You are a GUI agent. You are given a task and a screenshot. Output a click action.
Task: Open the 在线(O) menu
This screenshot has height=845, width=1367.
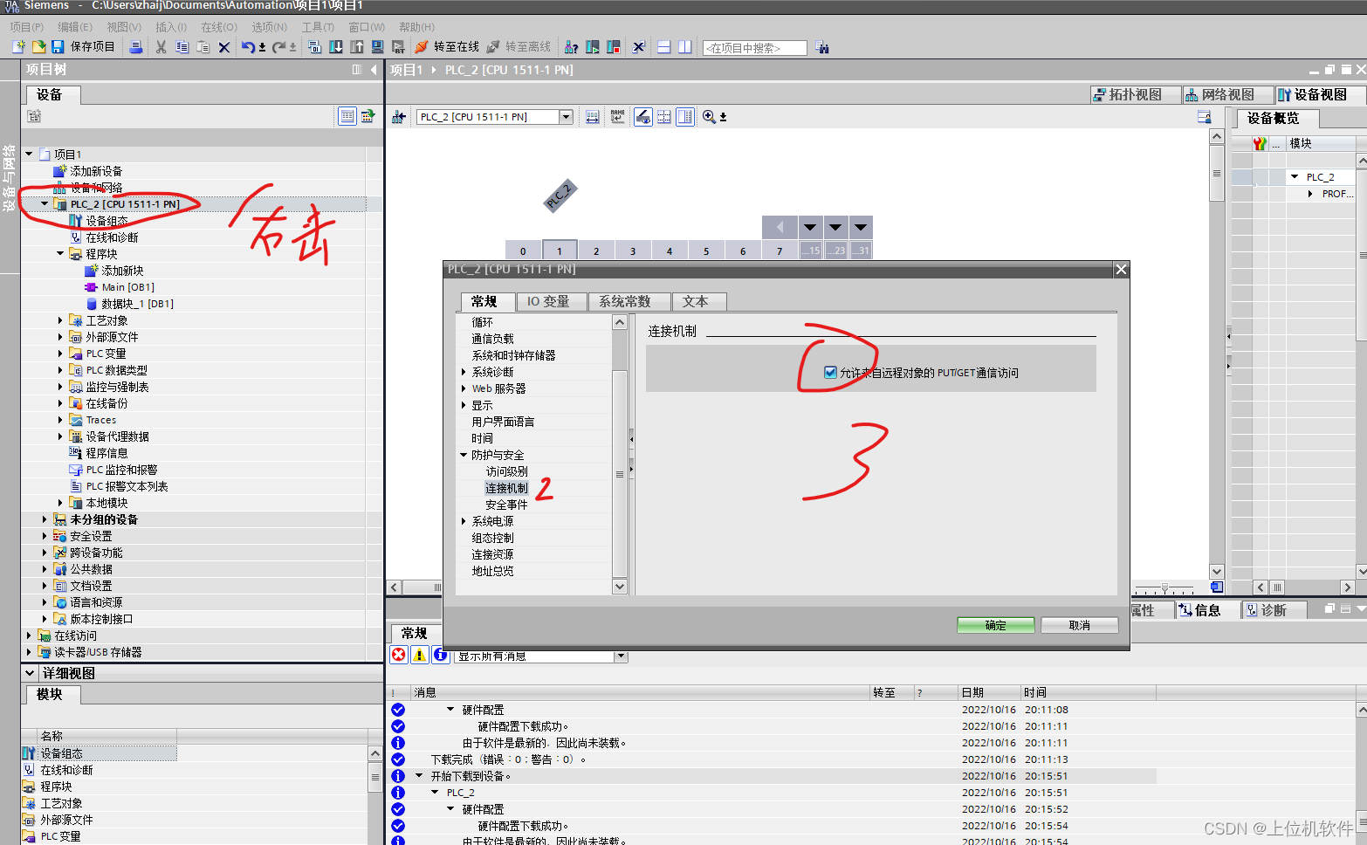click(219, 27)
